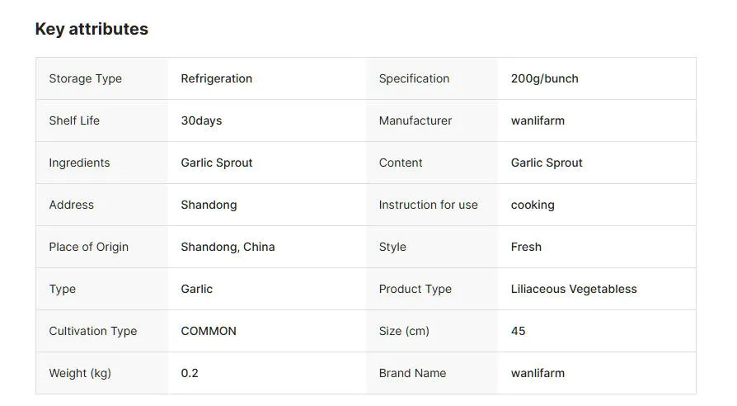
Task: Click Garlic Sprout beside Ingredients
Action: pos(217,163)
